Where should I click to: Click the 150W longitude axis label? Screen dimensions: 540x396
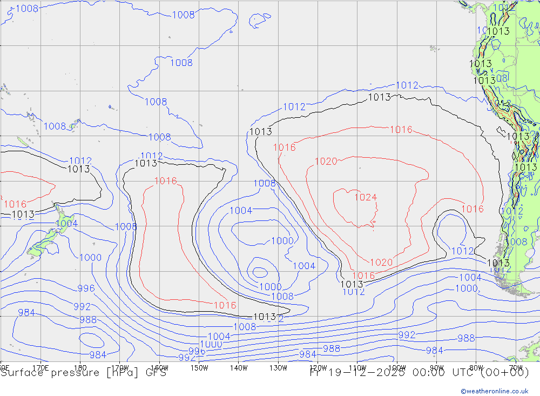pos(199,368)
